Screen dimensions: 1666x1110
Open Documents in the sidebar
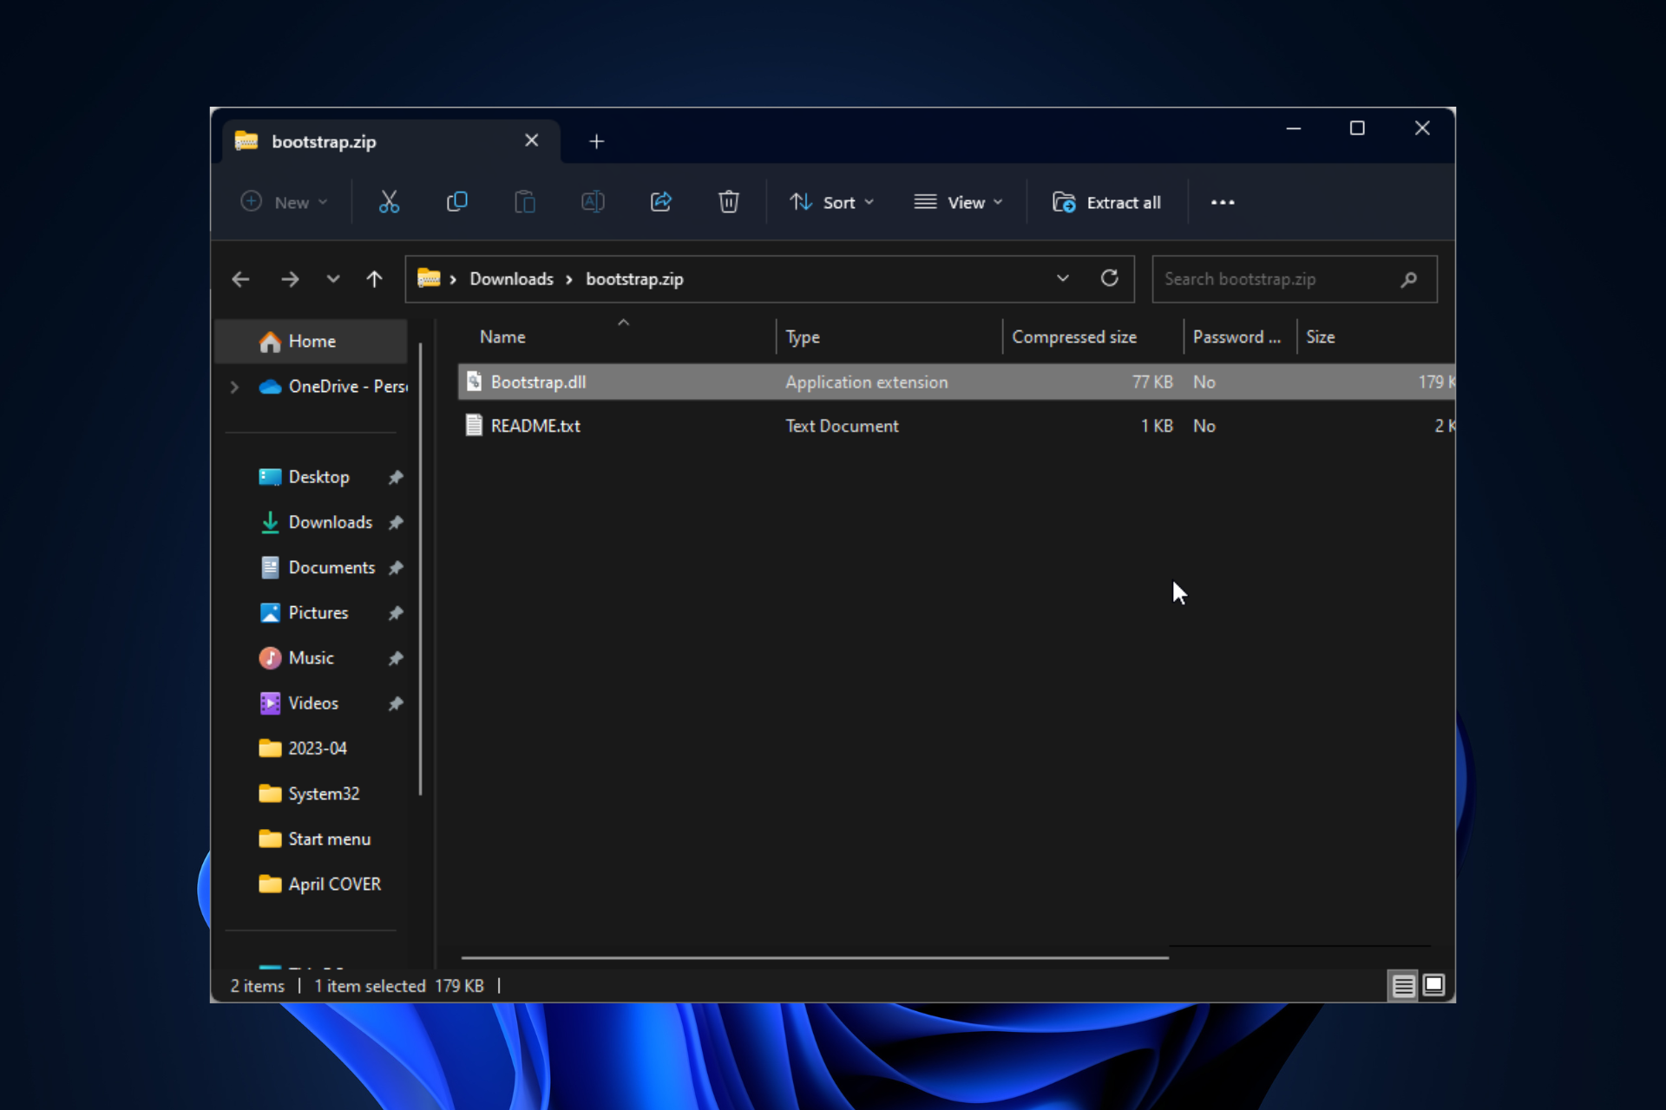pyautogui.click(x=317, y=568)
